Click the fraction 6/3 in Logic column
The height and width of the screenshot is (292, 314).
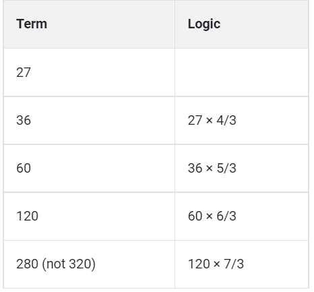pyautogui.click(x=226, y=216)
